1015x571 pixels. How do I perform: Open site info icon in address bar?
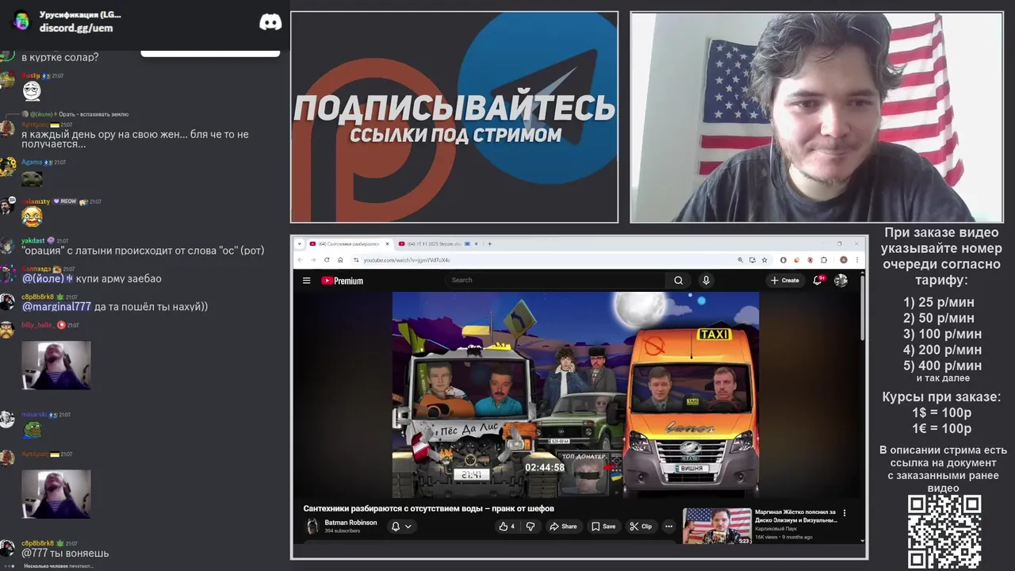(356, 259)
